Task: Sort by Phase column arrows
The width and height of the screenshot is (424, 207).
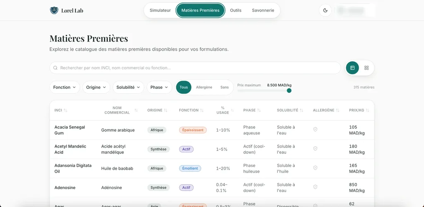Action: (x=259, y=110)
